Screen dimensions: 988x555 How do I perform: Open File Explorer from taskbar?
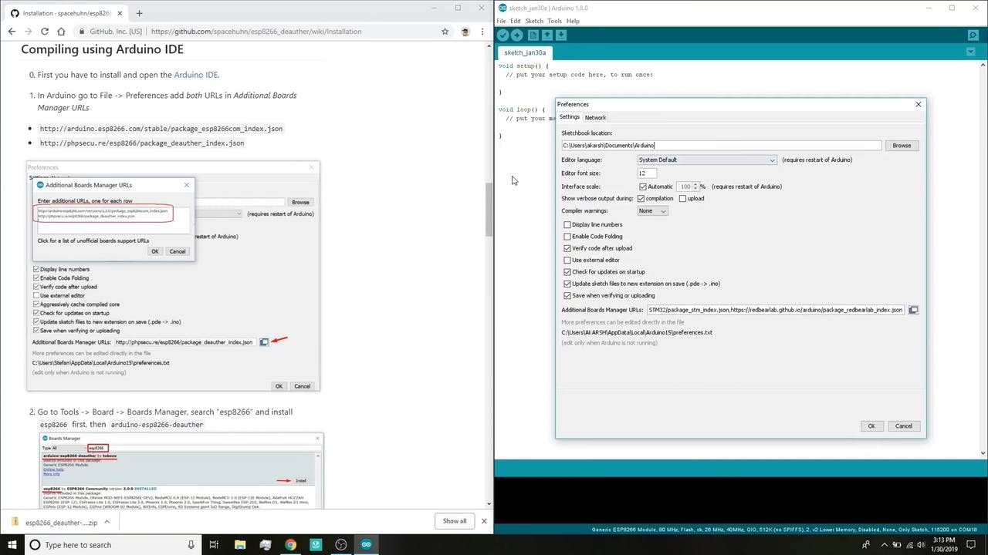pyautogui.click(x=240, y=545)
